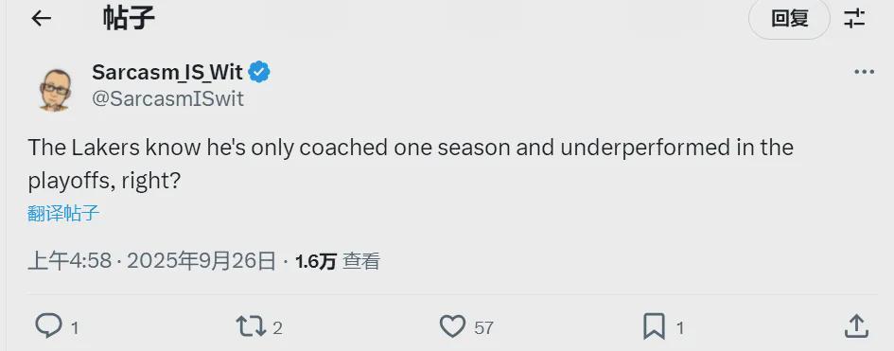The height and width of the screenshot is (351, 894).
Task: Click the 帖子 page heading
Action: 129,18
